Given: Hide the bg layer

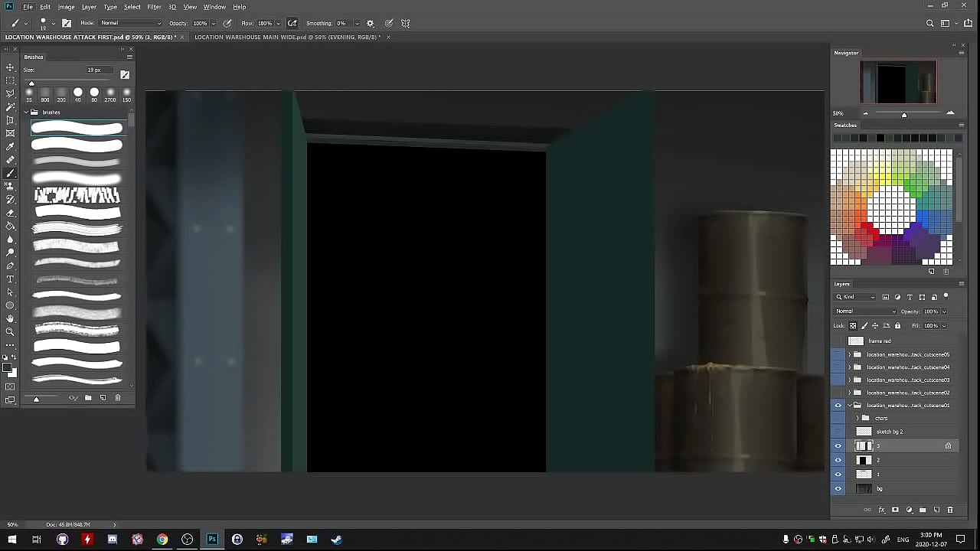Looking at the screenshot, I should (x=838, y=489).
